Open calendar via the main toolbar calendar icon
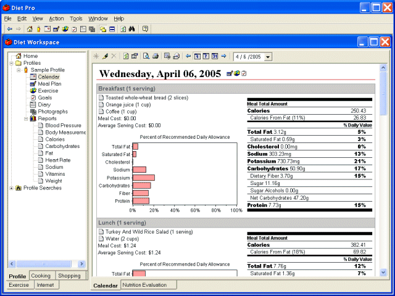The height and width of the screenshot is (296, 395). 48,29
